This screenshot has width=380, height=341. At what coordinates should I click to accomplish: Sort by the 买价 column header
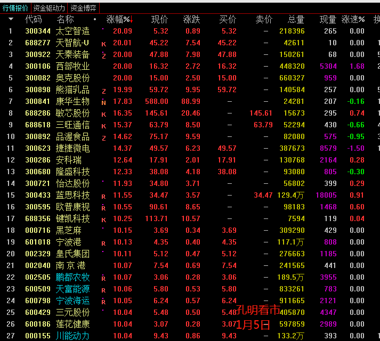click(x=228, y=19)
